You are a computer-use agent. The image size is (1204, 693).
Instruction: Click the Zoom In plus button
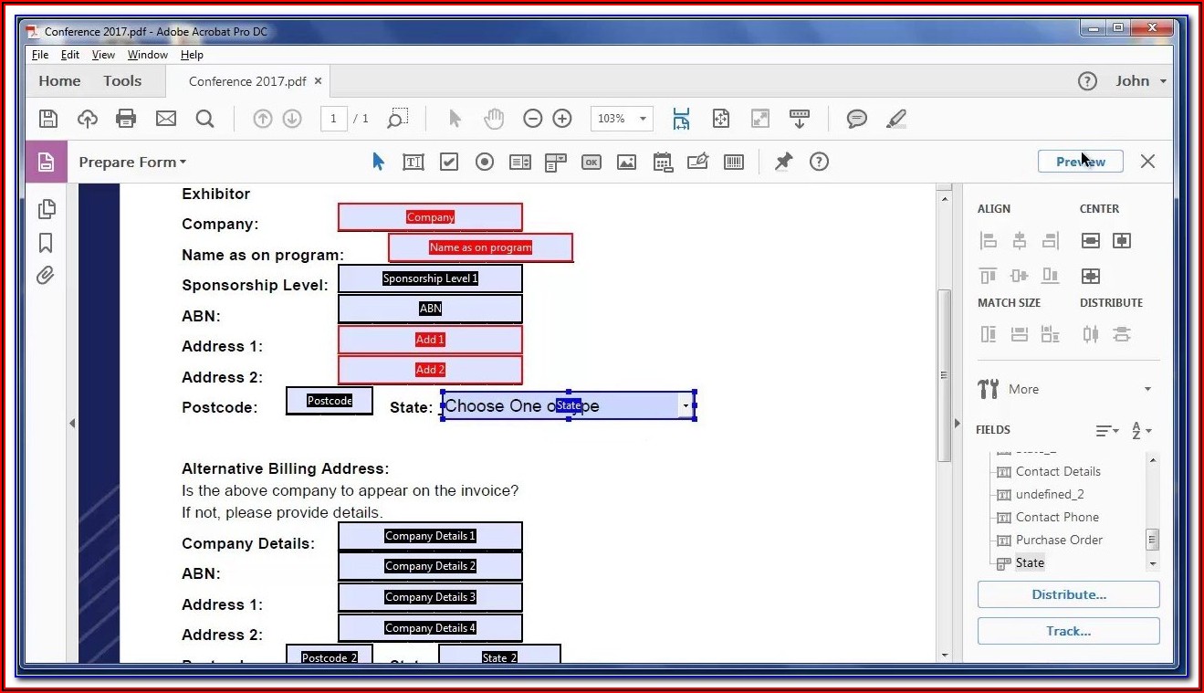[x=562, y=119]
